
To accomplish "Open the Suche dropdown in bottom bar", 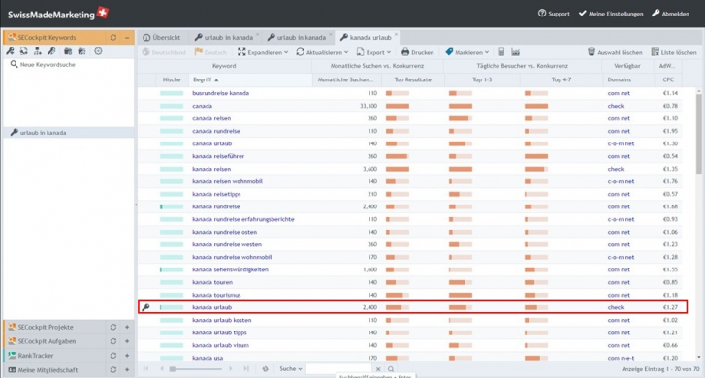I will (x=291, y=369).
